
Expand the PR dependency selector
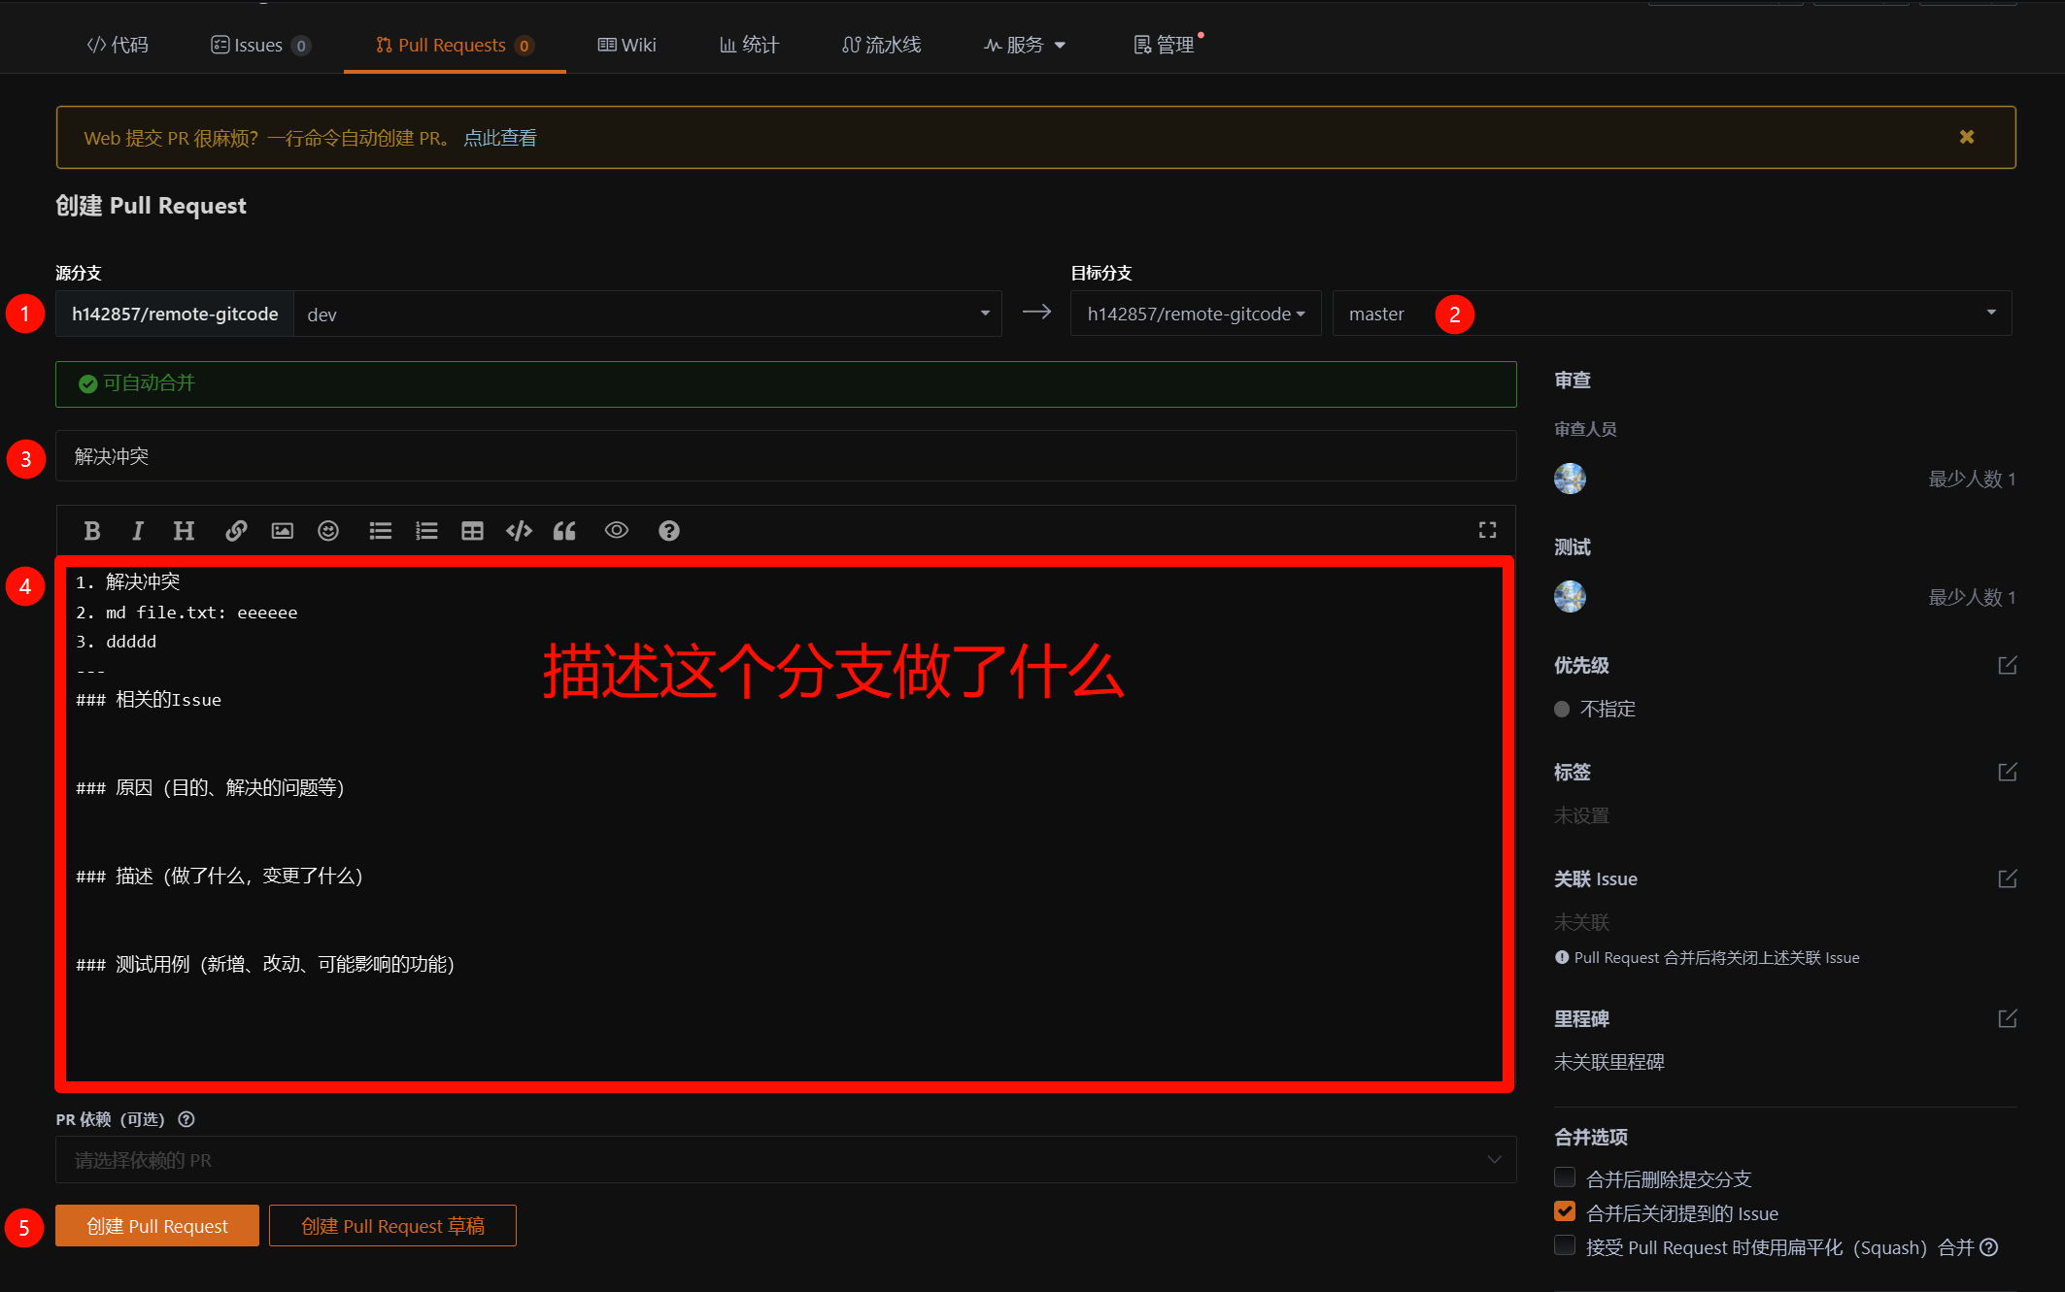click(x=785, y=1160)
